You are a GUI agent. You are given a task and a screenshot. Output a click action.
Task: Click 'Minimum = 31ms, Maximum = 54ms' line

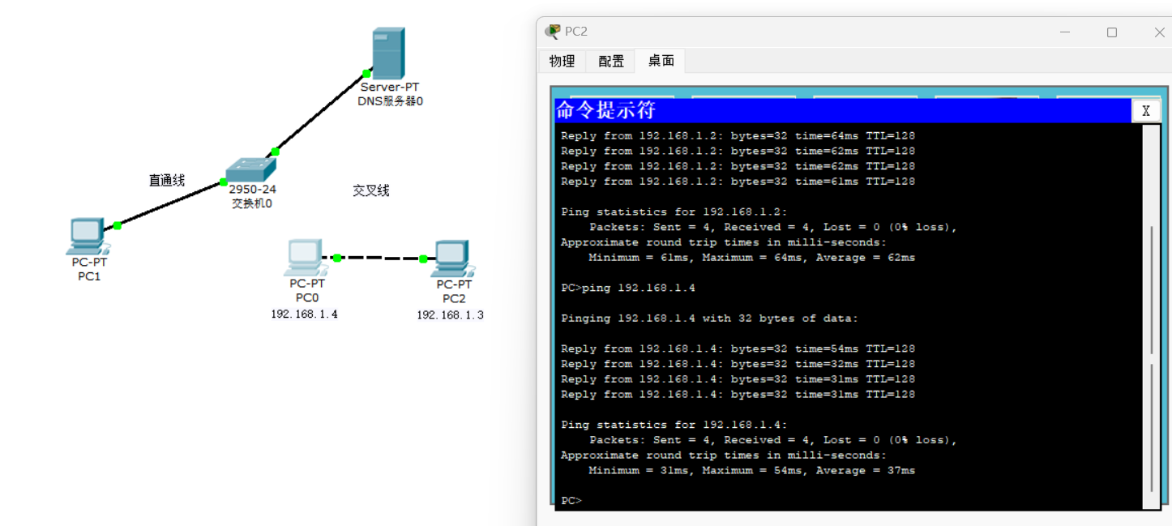tap(752, 471)
